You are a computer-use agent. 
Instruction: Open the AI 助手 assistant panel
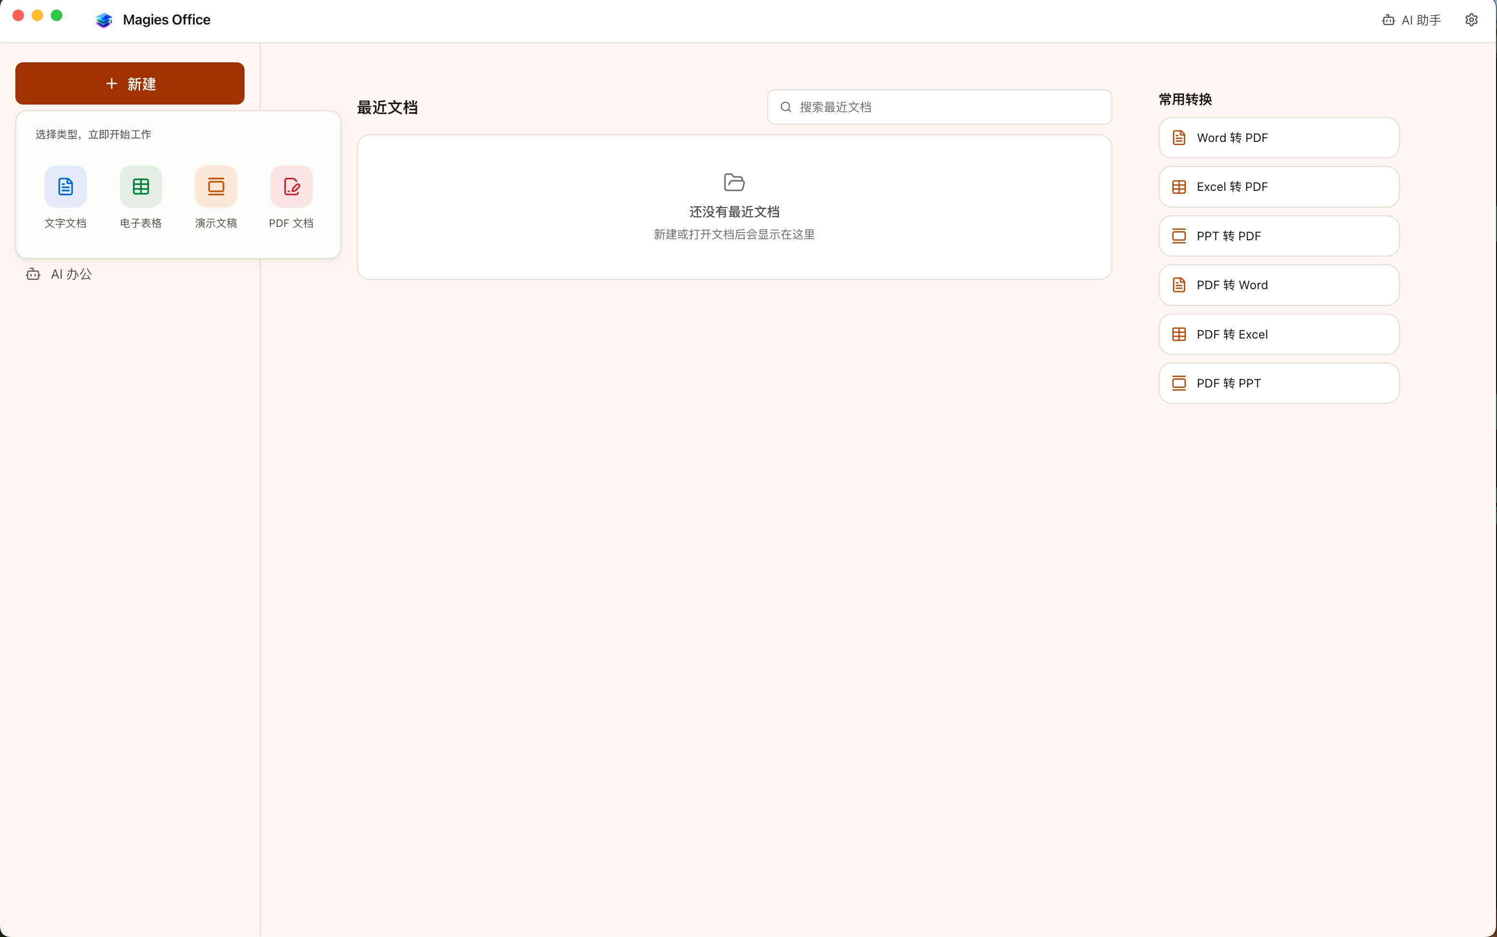click(1412, 20)
